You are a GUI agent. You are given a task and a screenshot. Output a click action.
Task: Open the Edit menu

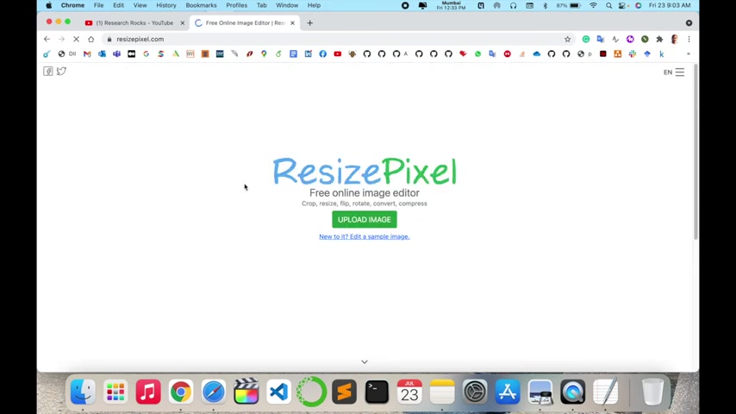point(118,5)
